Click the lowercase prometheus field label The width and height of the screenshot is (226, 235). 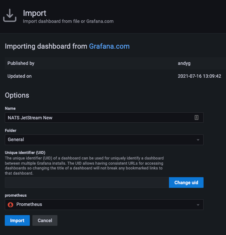click(16, 195)
